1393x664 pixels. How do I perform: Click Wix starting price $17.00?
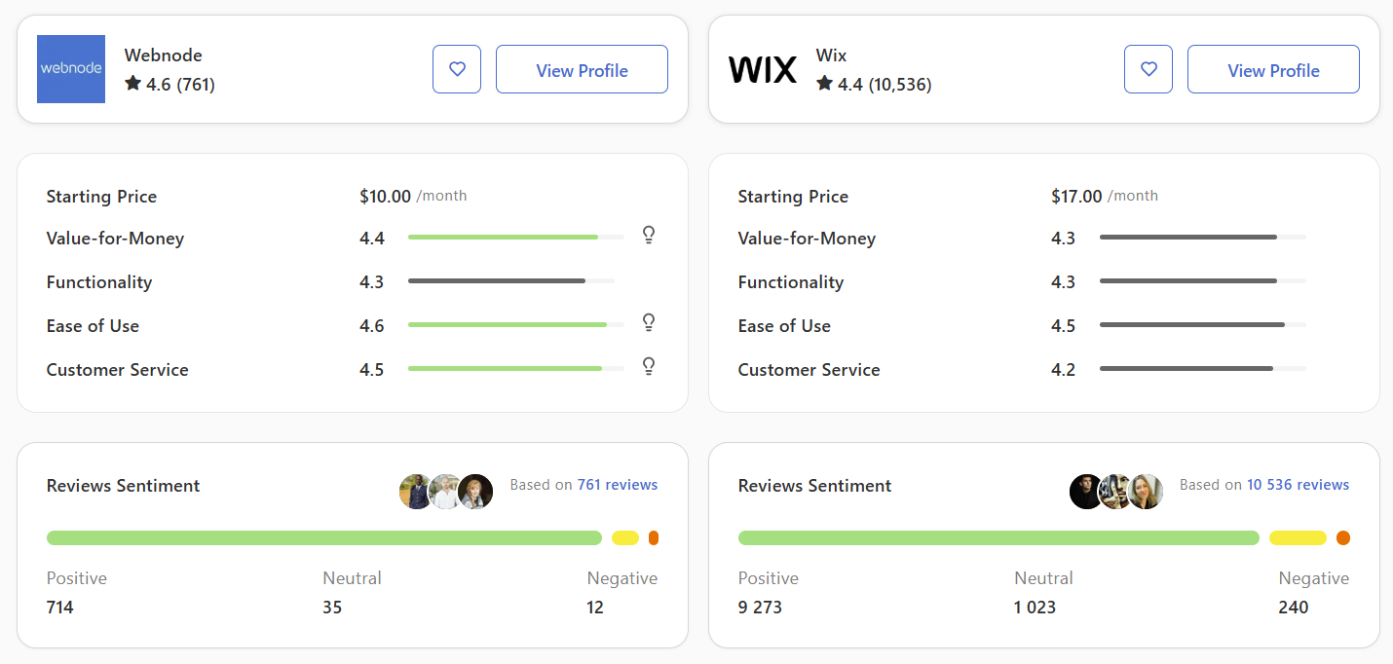(1077, 196)
